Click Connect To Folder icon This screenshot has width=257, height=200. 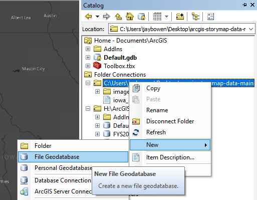180,17
